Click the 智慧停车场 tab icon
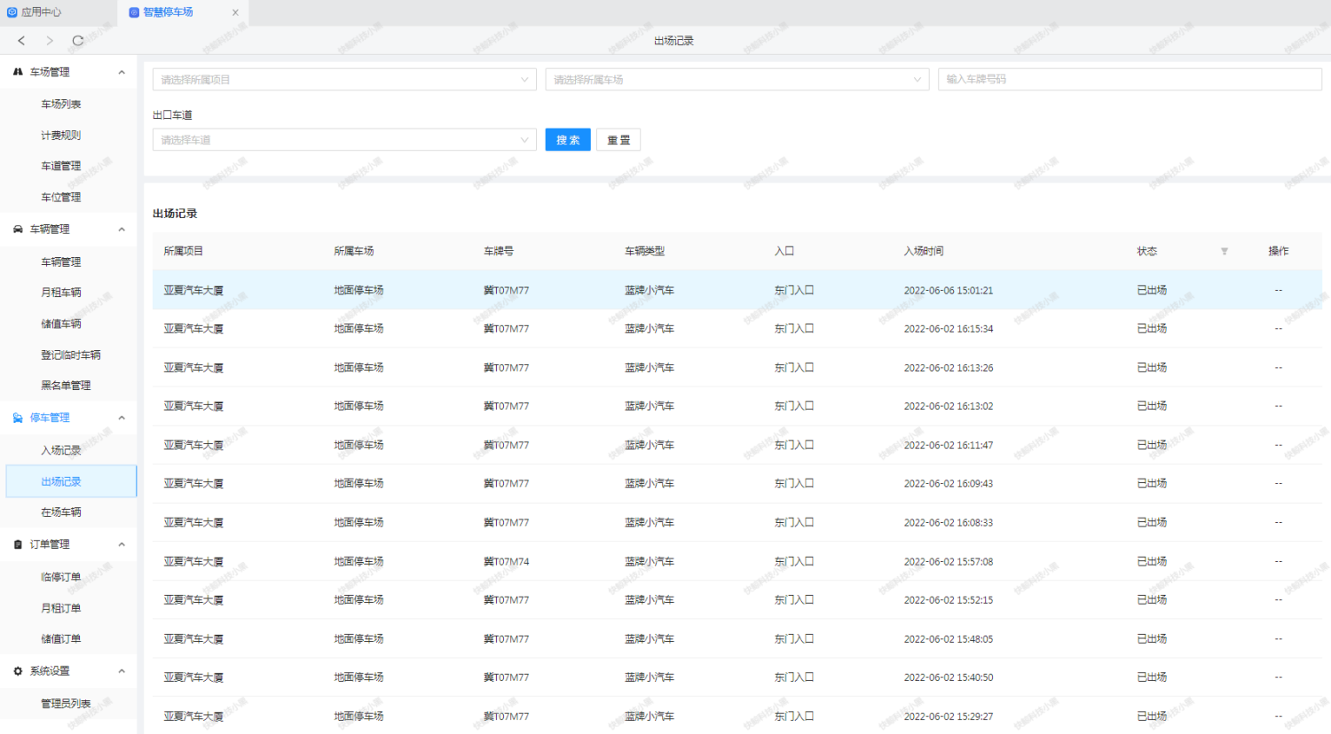Screen dimensions: 1331x734 pyautogui.click(x=134, y=12)
